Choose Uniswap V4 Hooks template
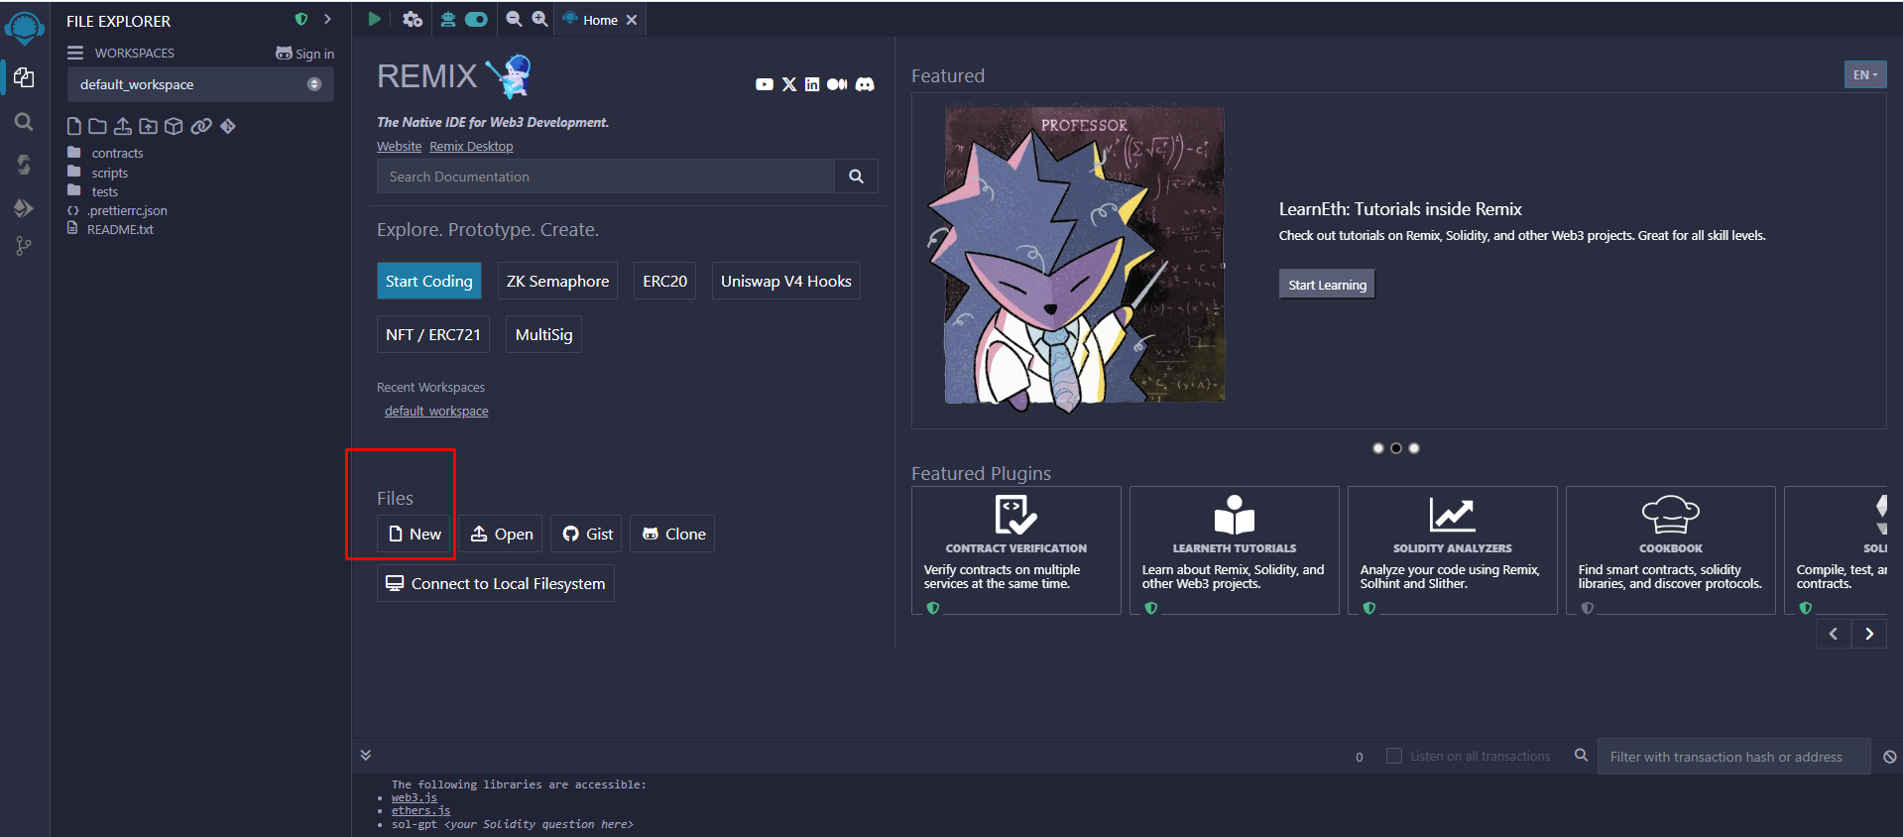This screenshot has width=1903, height=837. click(786, 281)
